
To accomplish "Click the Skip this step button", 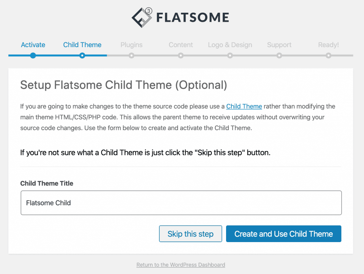I will [x=190, y=234].
